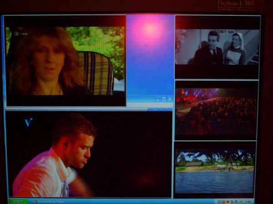Click the black-and-white Maternity Ward video
273x204 pixels.
217,47
